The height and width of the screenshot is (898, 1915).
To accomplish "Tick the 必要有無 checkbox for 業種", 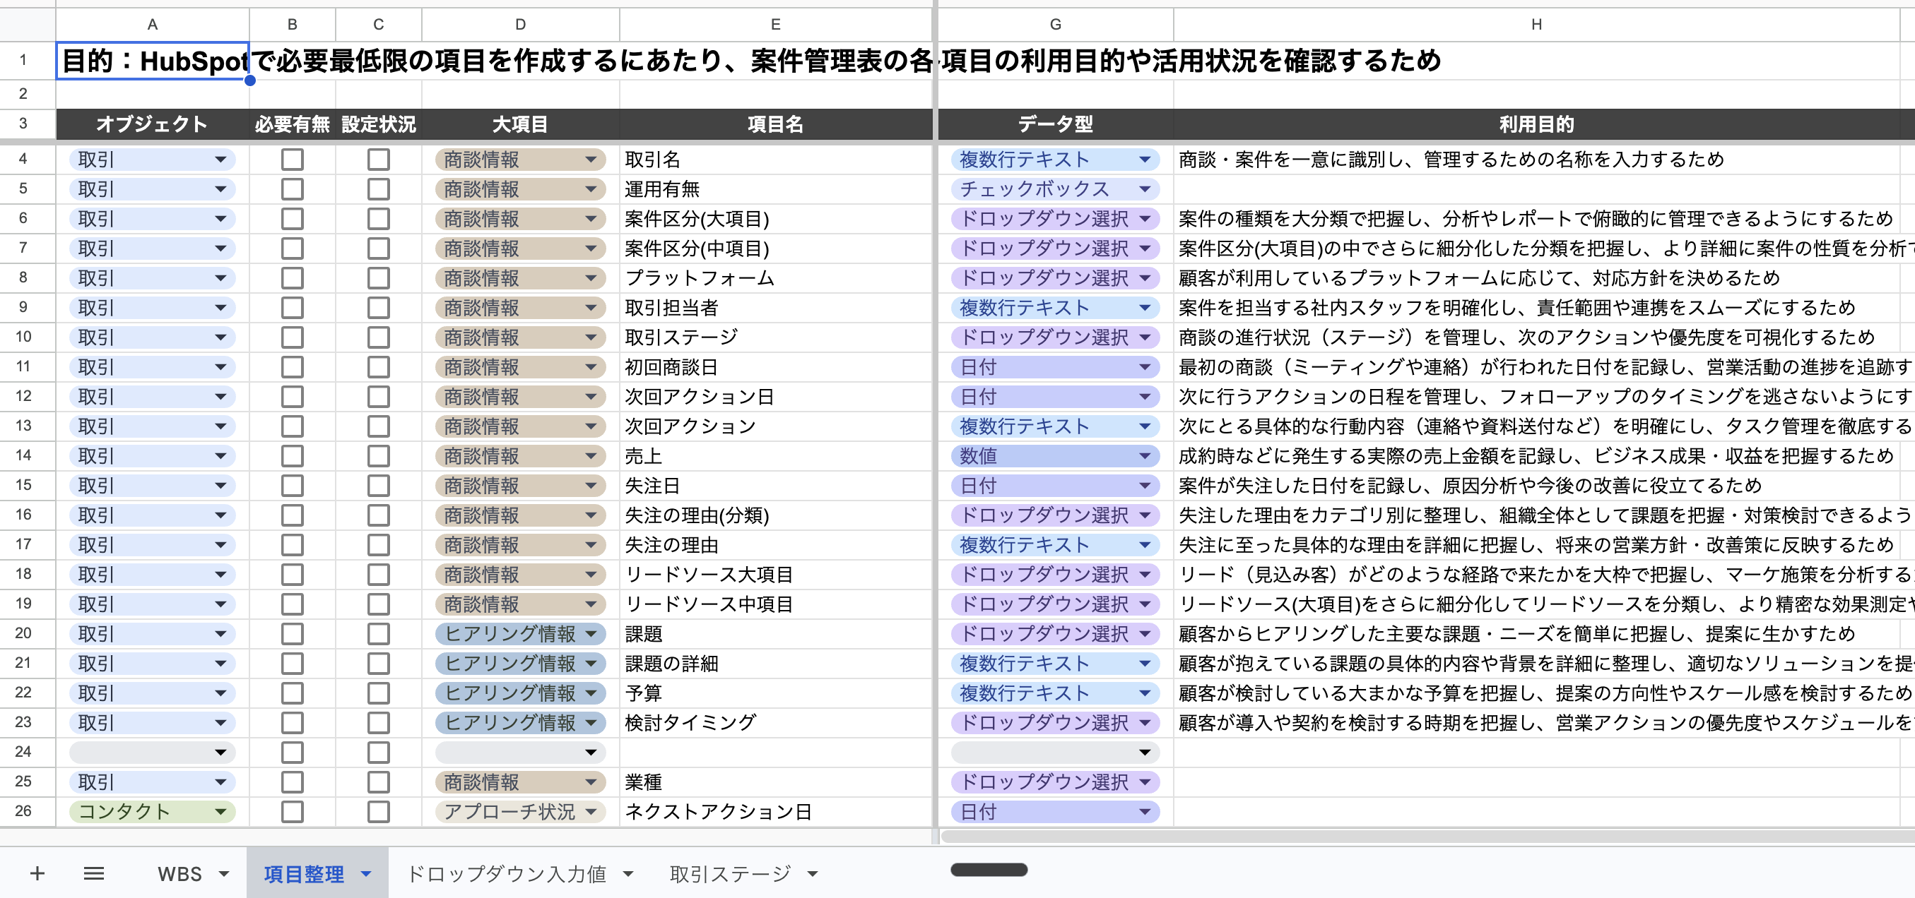I will (292, 782).
